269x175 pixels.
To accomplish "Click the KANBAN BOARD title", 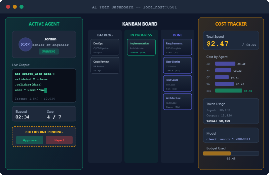I will [x=140, y=24].
